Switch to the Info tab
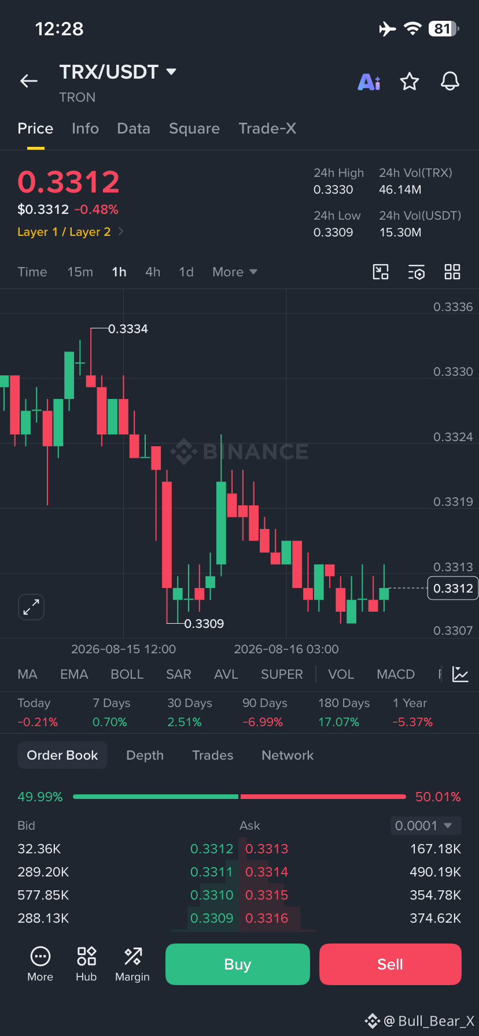Image resolution: width=479 pixels, height=1036 pixels. click(85, 128)
